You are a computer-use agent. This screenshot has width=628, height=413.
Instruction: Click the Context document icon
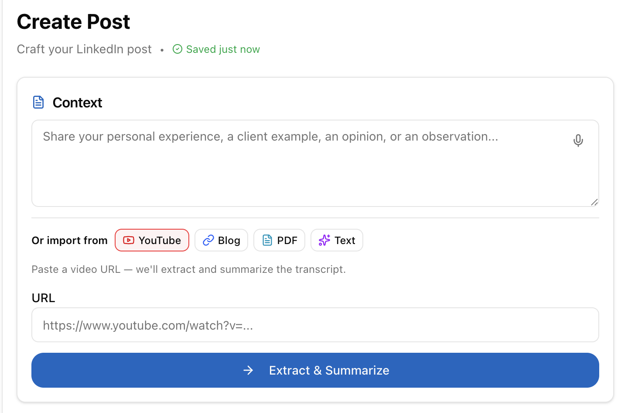point(38,102)
